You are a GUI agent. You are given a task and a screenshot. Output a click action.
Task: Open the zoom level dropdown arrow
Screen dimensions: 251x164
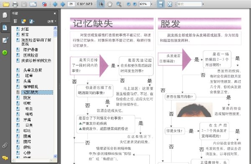151,4
